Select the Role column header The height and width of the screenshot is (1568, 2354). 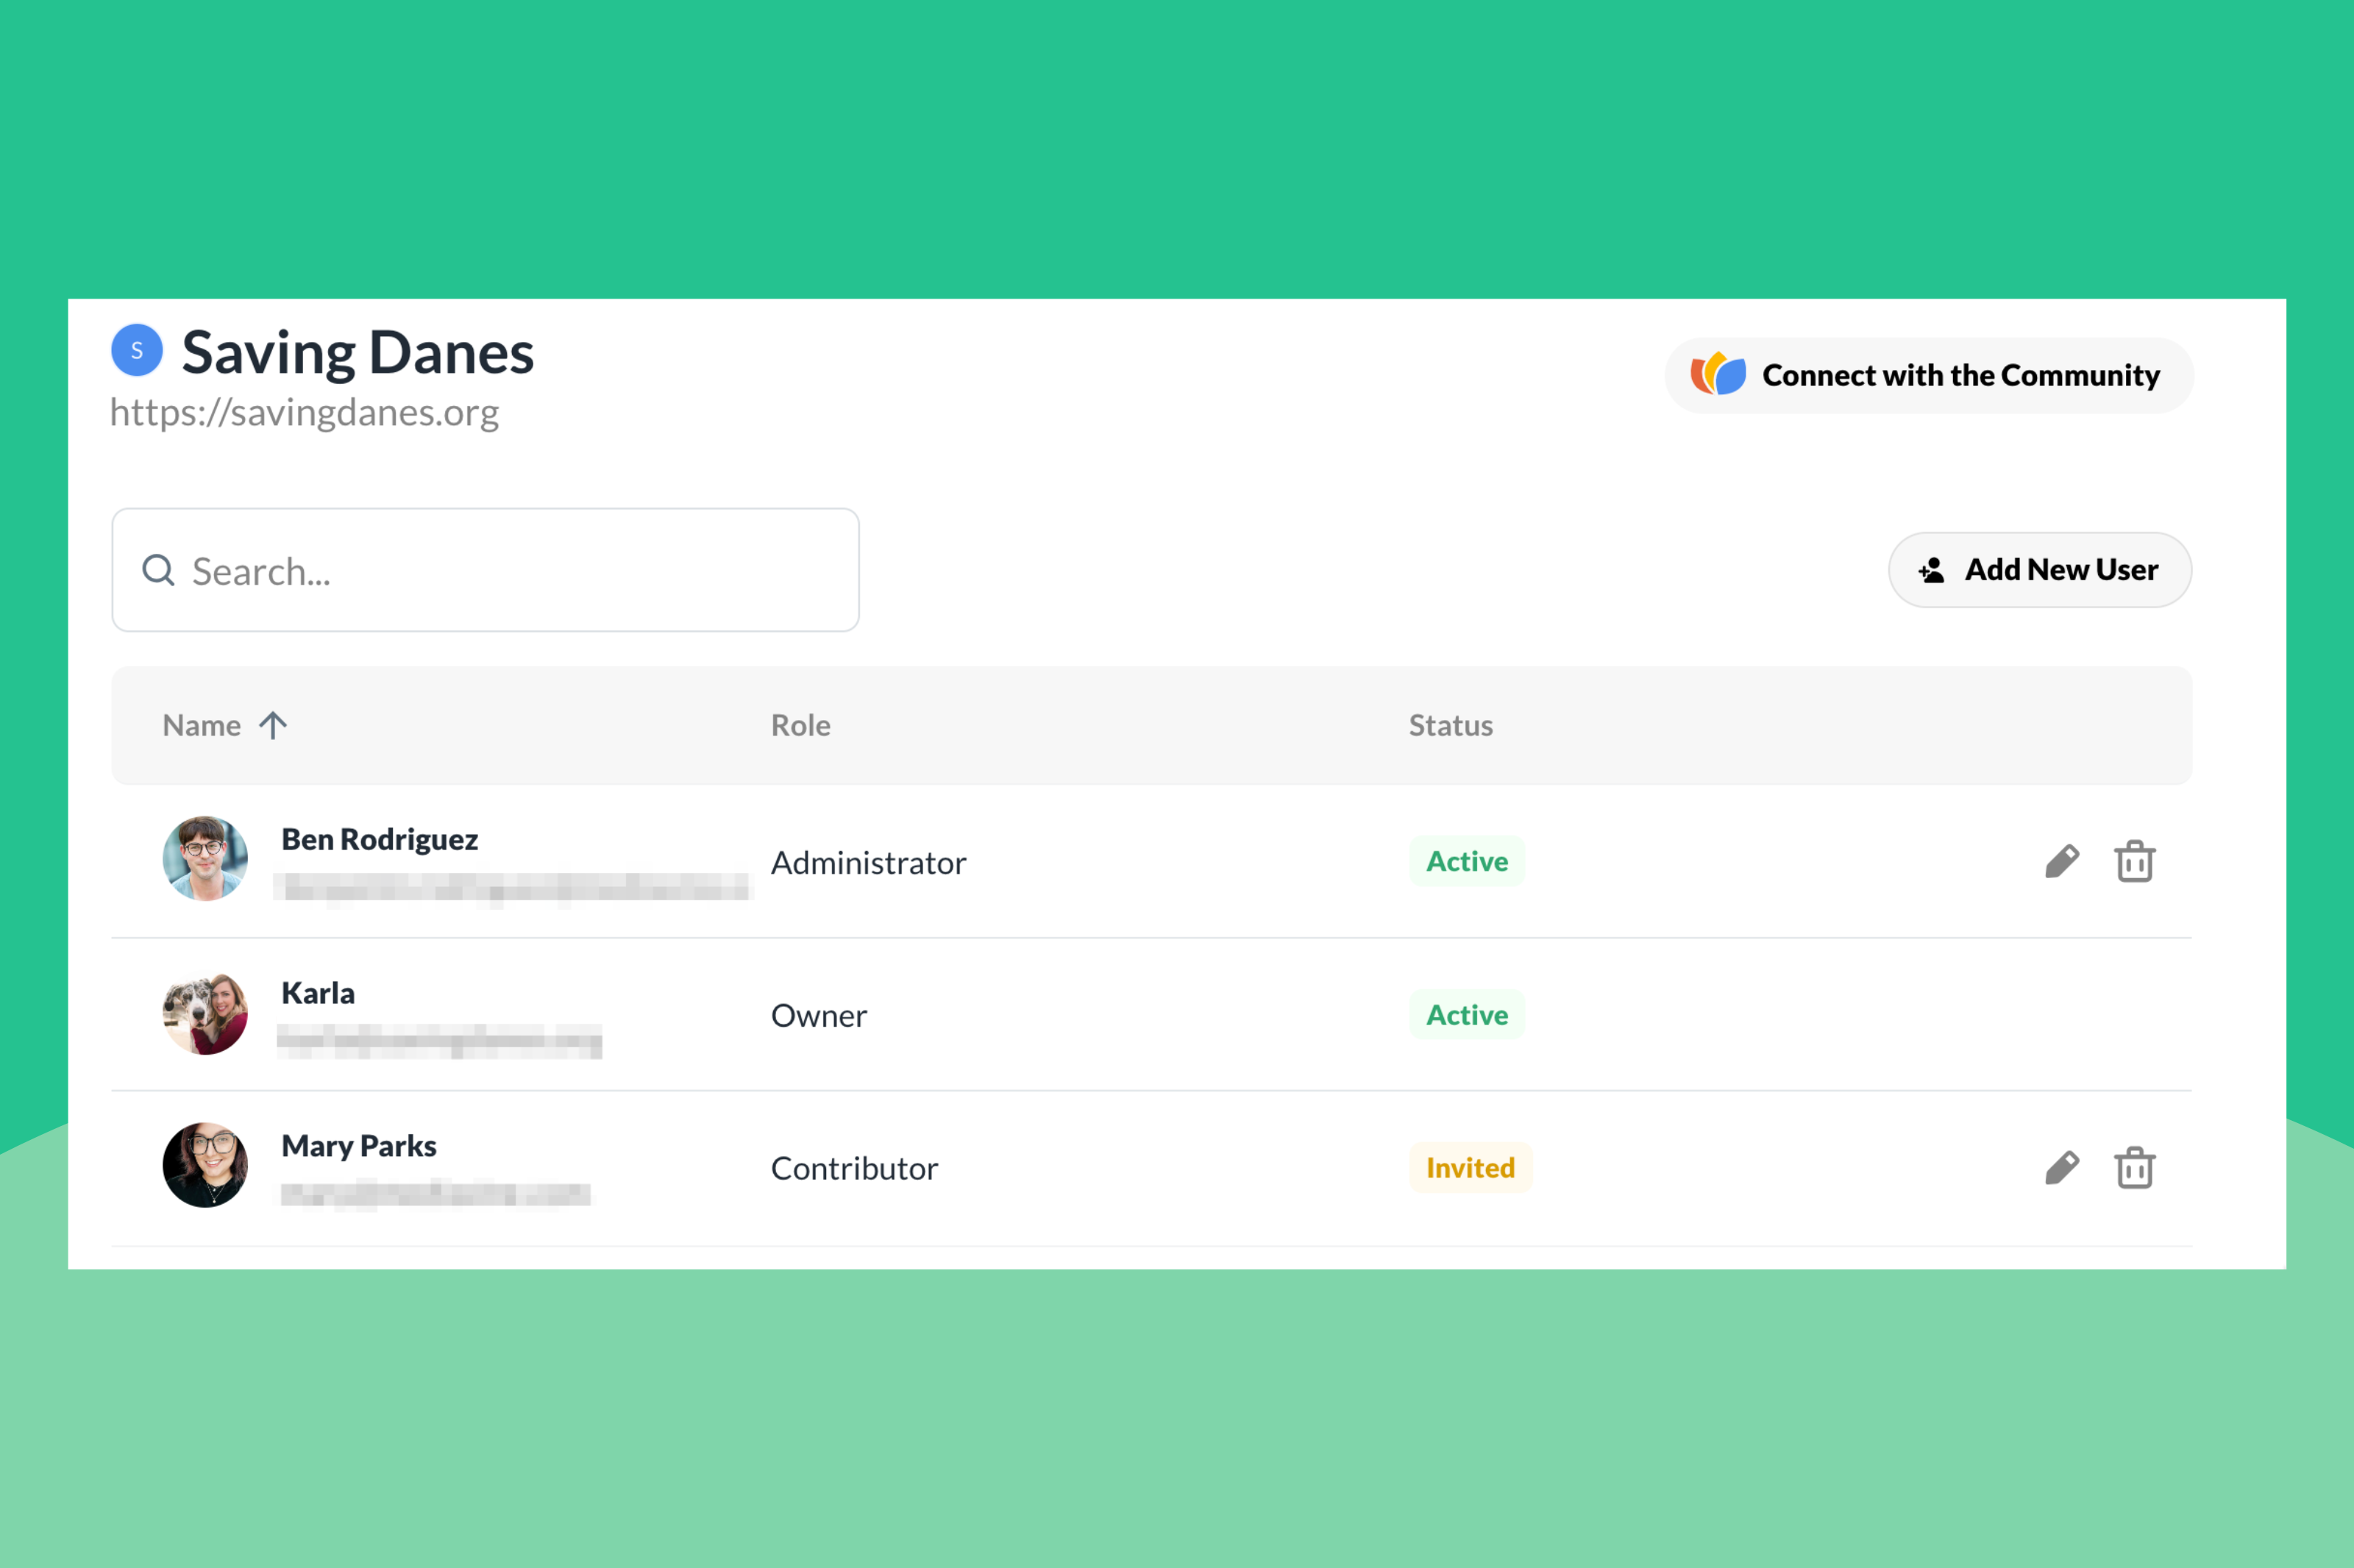[800, 725]
